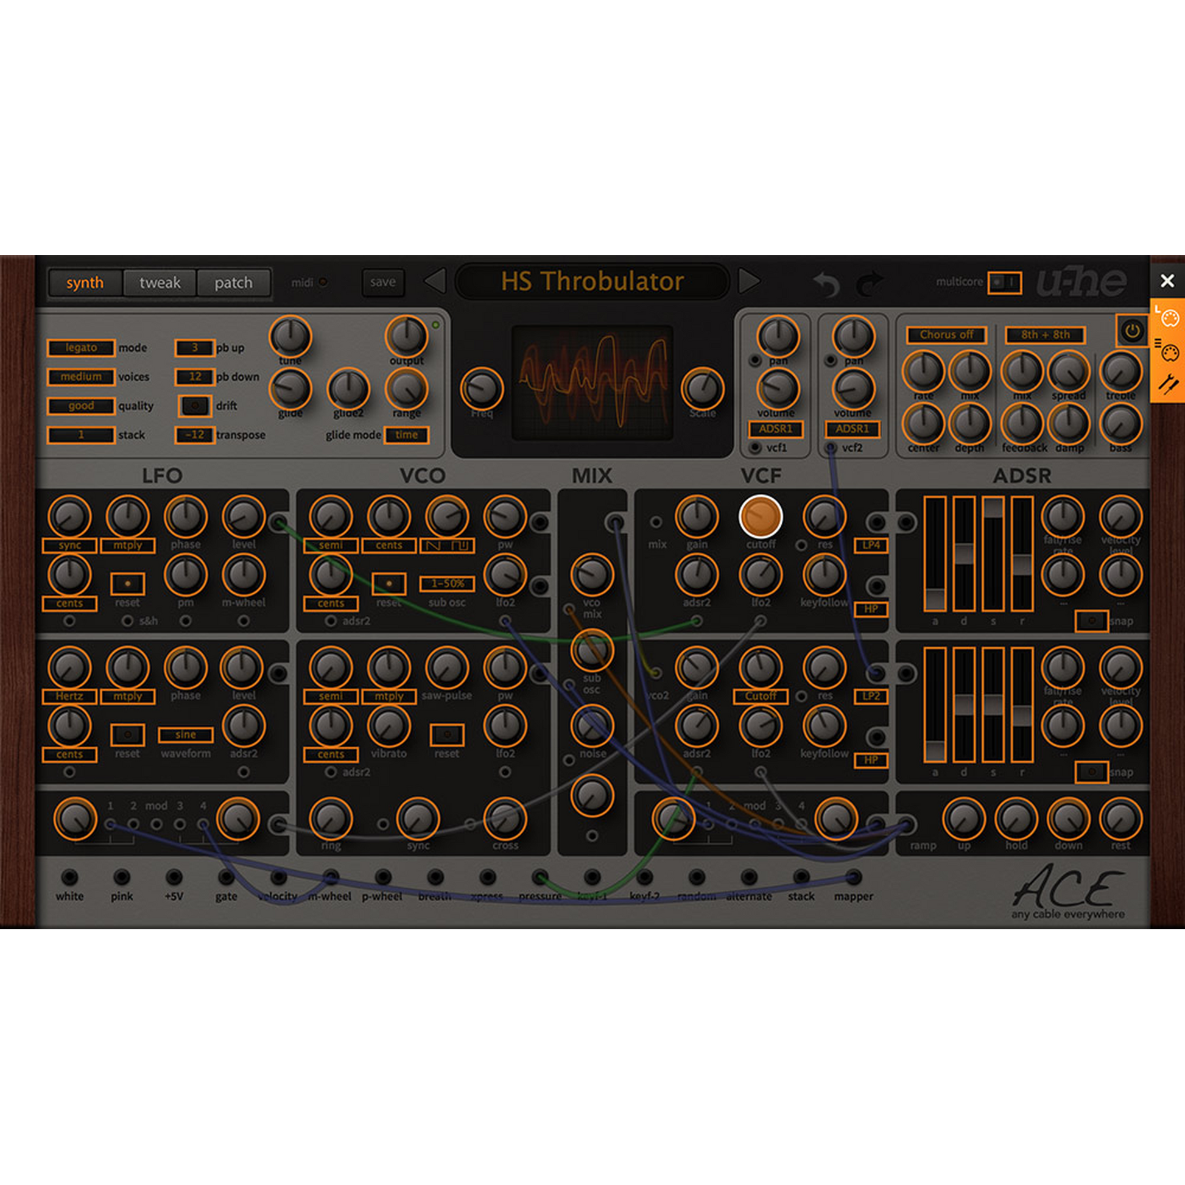The height and width of the screenshot is (1185, 1185).
Task: Switch to the patch tab
Action: click(x=233, y=283)
